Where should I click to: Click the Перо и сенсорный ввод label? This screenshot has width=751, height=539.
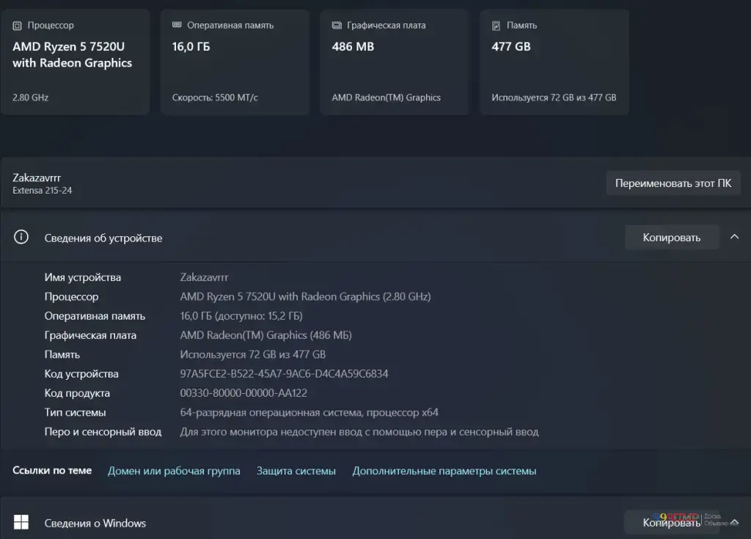(103, 432)
